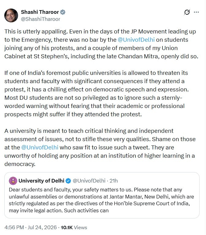The width and height of the screenshot is (206, 235).
Task: Open University of Delhi name in quote
Action: pyautogui.click(x=41, y=181)
